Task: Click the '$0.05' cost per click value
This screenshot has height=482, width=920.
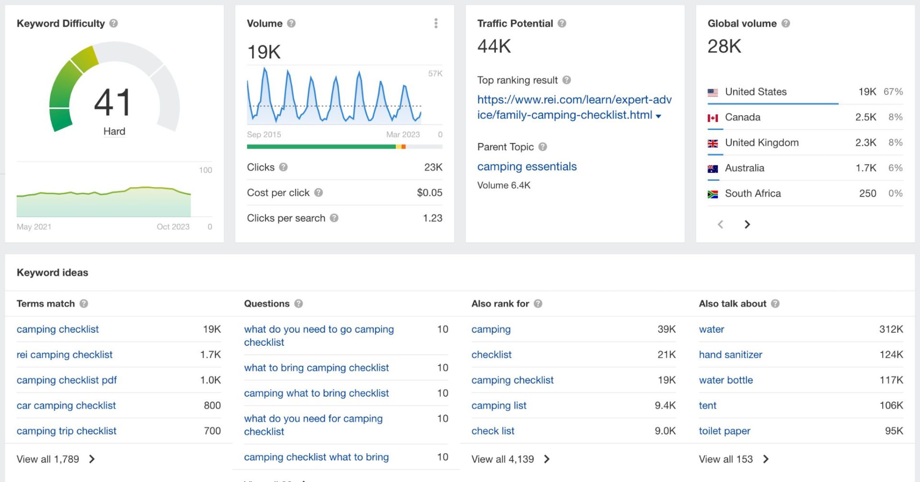Action: pyautogui.click(x=429, y=192)
